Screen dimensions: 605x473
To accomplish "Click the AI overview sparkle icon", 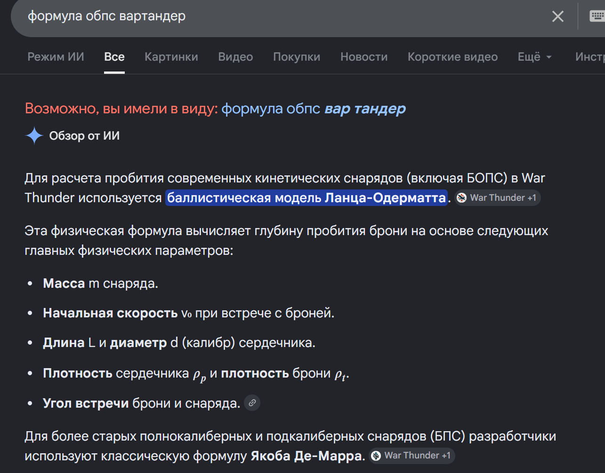I will pos(34,136).
